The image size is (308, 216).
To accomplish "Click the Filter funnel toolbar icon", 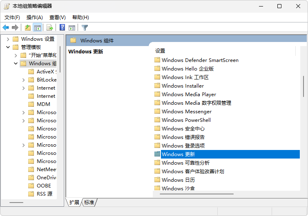I will tap(85, 27).
